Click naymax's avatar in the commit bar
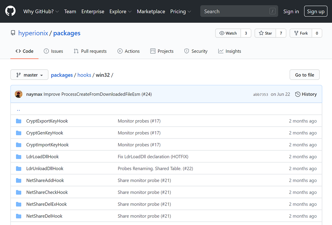This screenshot has width=332, height=225. click(x=19, y=94)
